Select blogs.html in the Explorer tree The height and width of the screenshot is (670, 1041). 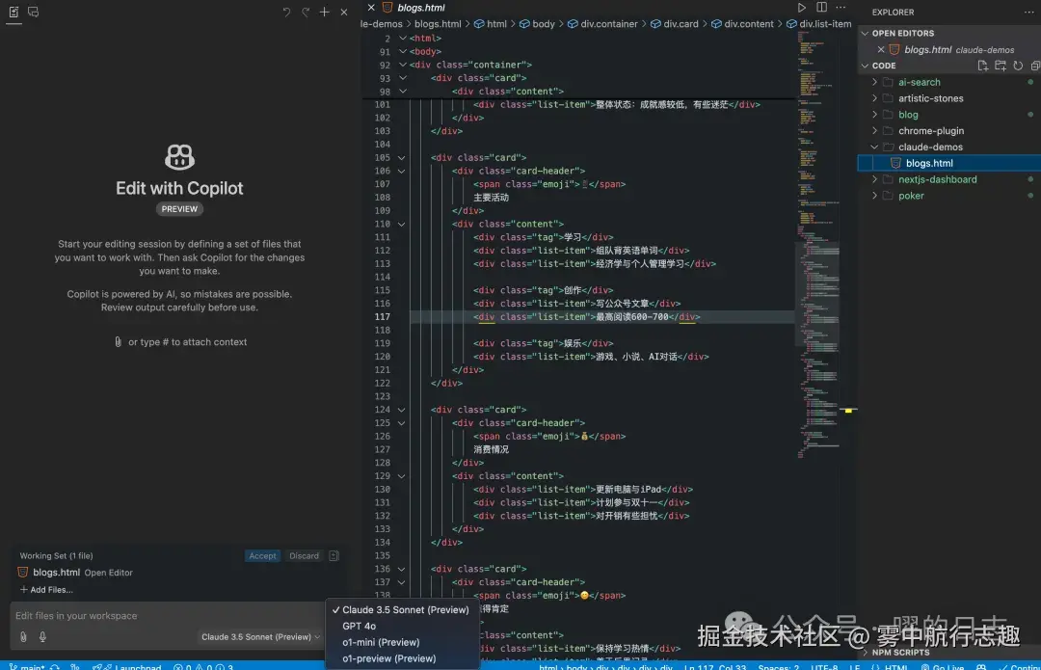tap(949, 163)
